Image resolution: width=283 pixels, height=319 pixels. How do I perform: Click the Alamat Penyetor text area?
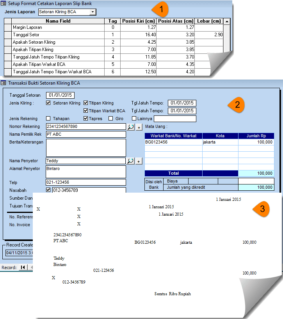point(86,172)
